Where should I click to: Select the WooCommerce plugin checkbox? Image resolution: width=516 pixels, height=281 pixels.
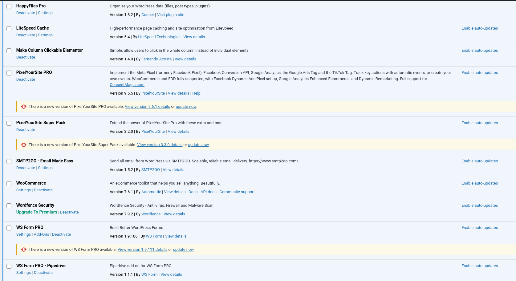coord(9,184)
